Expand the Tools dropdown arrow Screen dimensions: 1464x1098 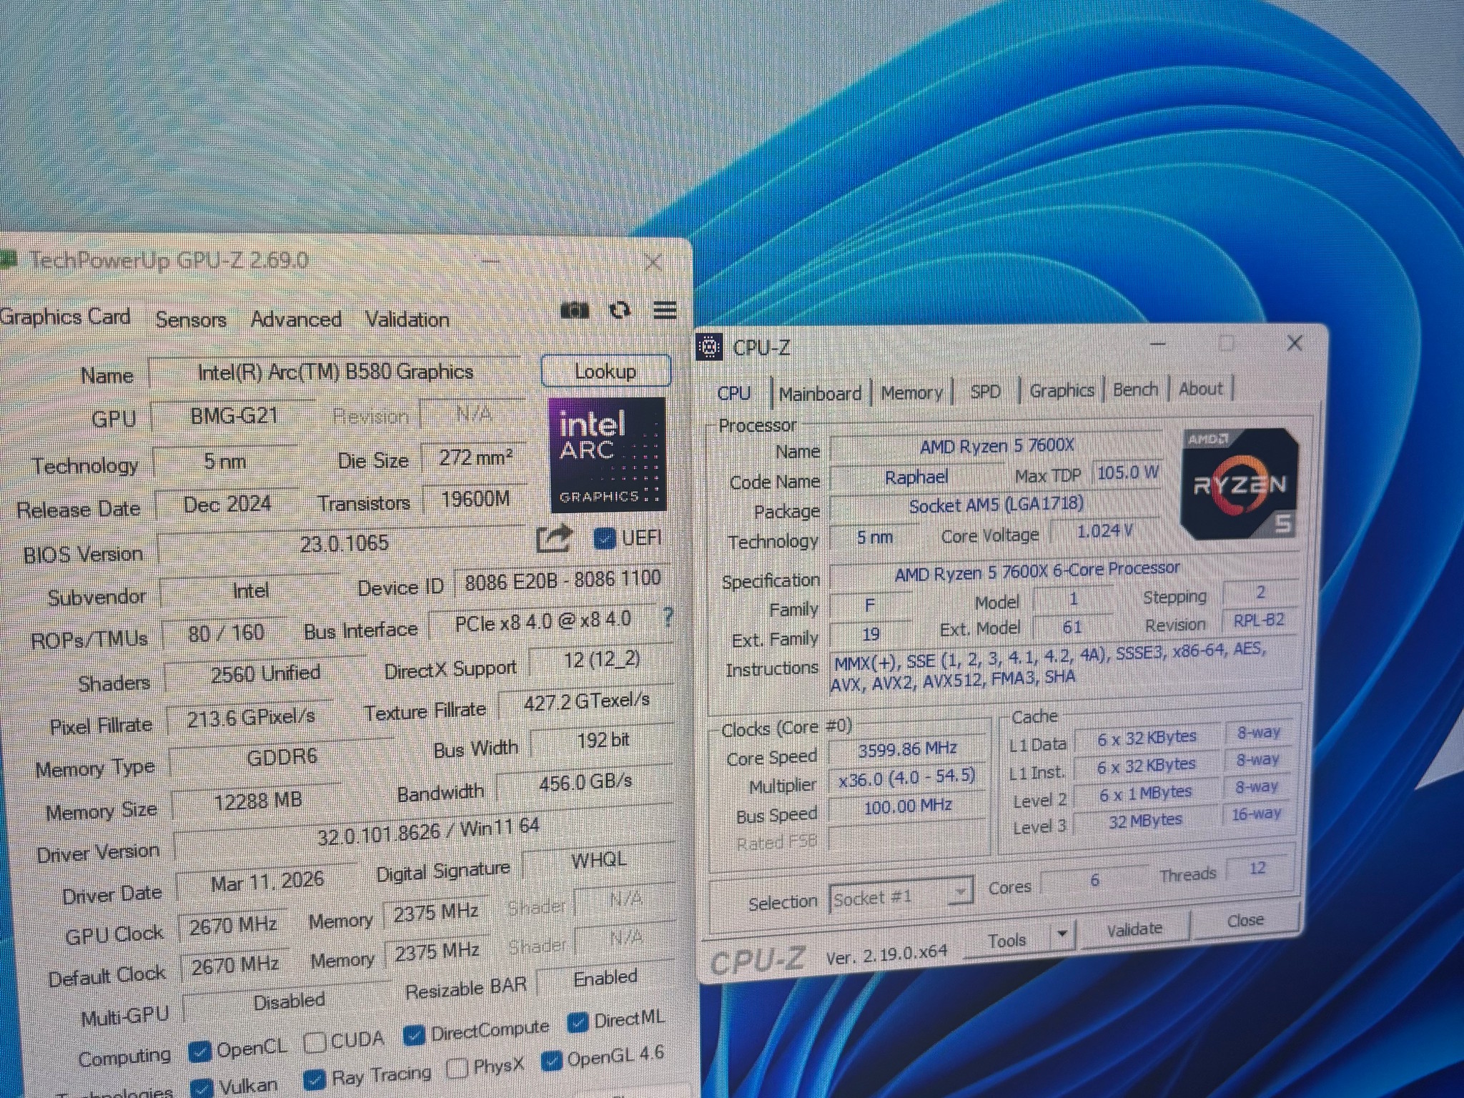[x=1062, y=934]
